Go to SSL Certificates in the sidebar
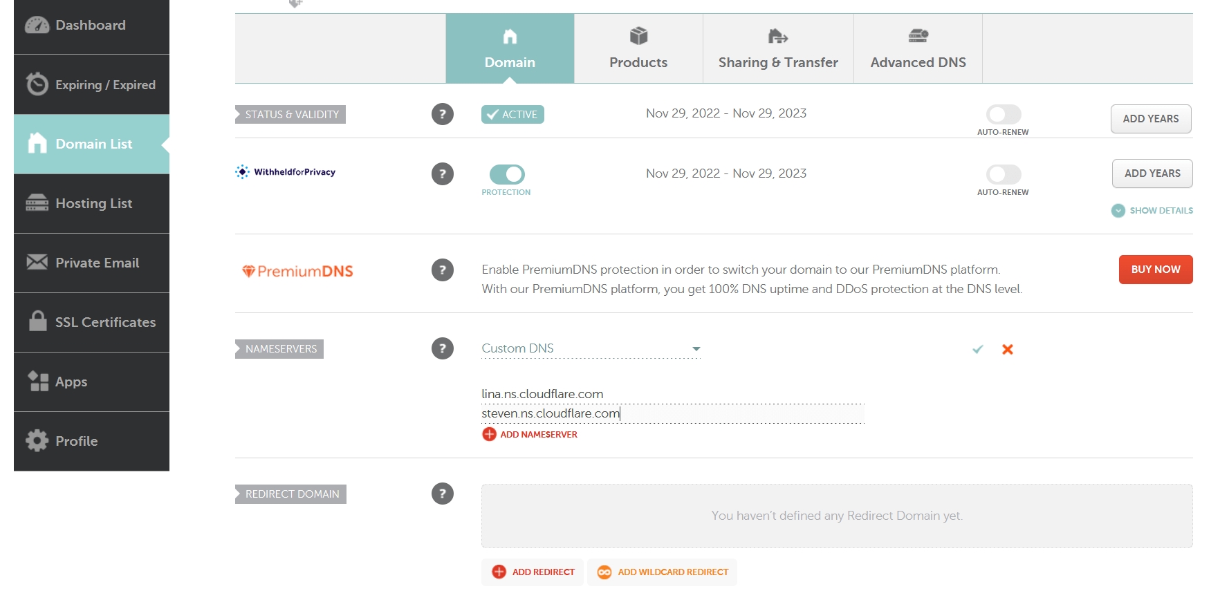The image size is (1229, 591). point(91,322)
